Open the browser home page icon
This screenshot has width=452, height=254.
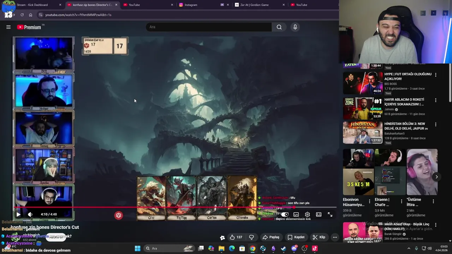[31, 15]
